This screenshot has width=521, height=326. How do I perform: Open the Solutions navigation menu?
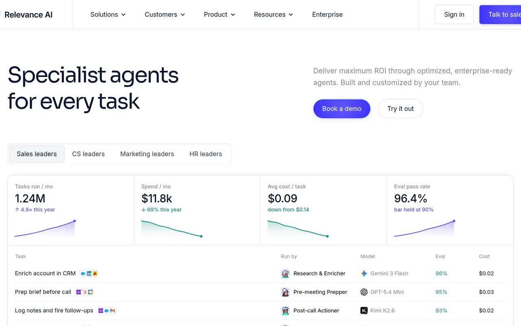point(108,15)
